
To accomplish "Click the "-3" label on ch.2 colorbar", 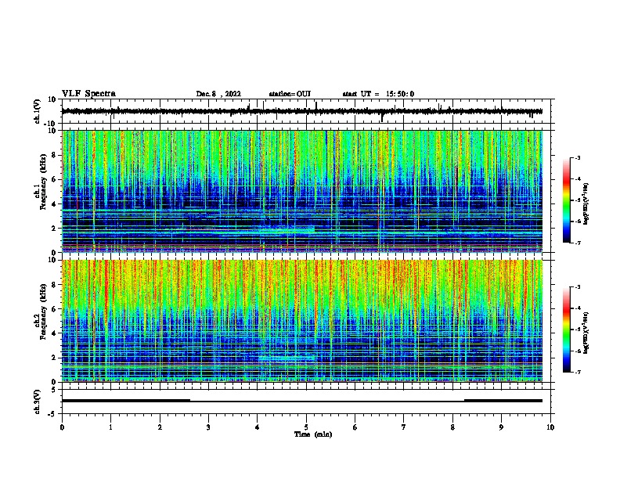I will tap(578, 287).
